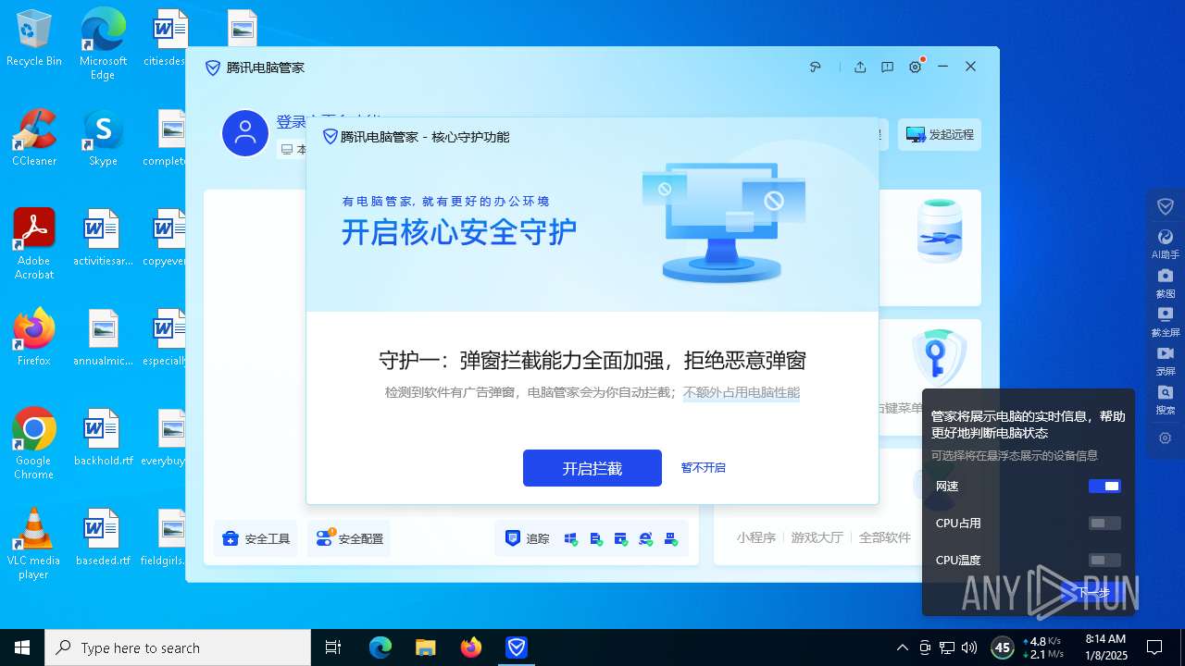Click the fan jar card image
Viewport: 1185px width, 666px height.
click(939, 231)
